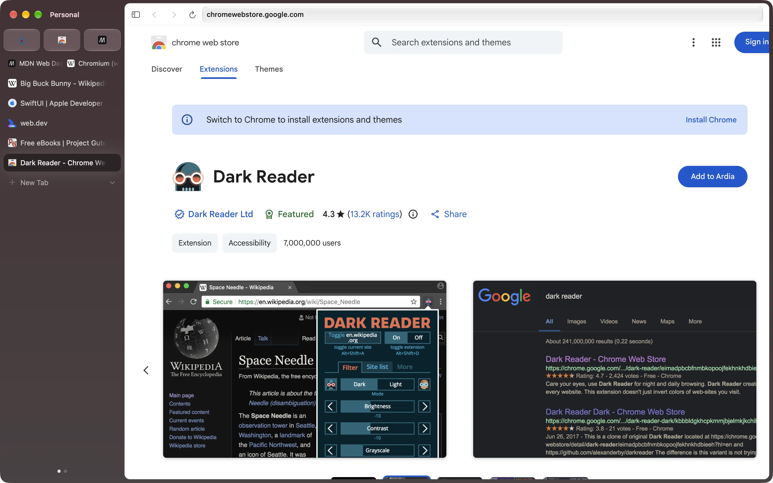Click the Install Chrome link
This screenshot has width=773, height=483.
[x=711, y=119]
